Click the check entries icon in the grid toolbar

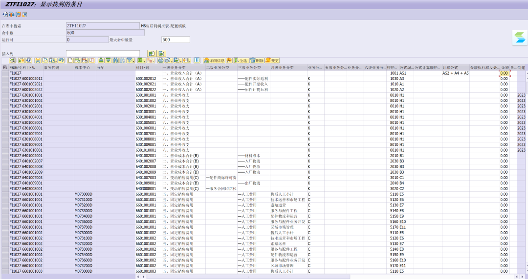coord(21,60)
